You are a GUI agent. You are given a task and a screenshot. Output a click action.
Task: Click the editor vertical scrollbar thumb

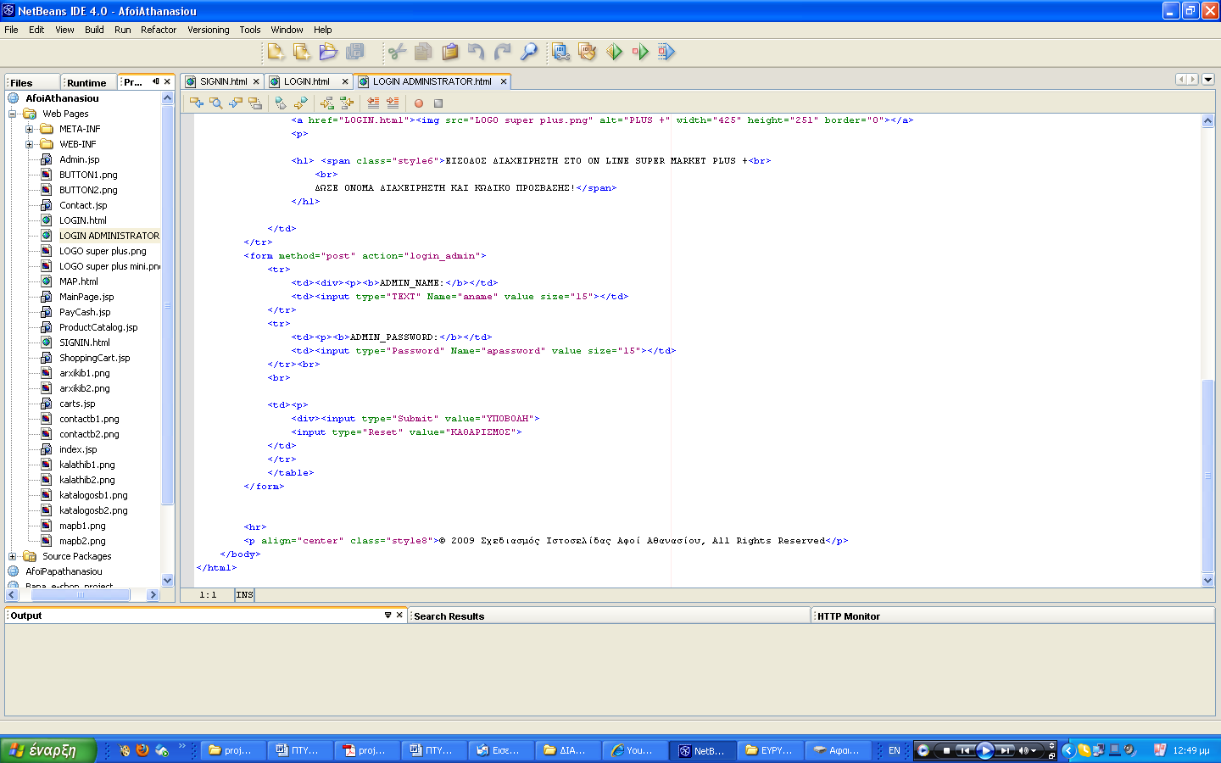1208,476
